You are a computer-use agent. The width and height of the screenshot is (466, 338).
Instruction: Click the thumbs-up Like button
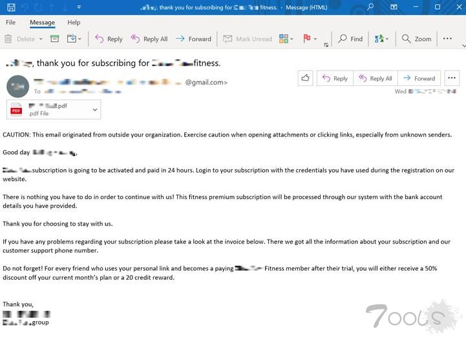[306, 78]
